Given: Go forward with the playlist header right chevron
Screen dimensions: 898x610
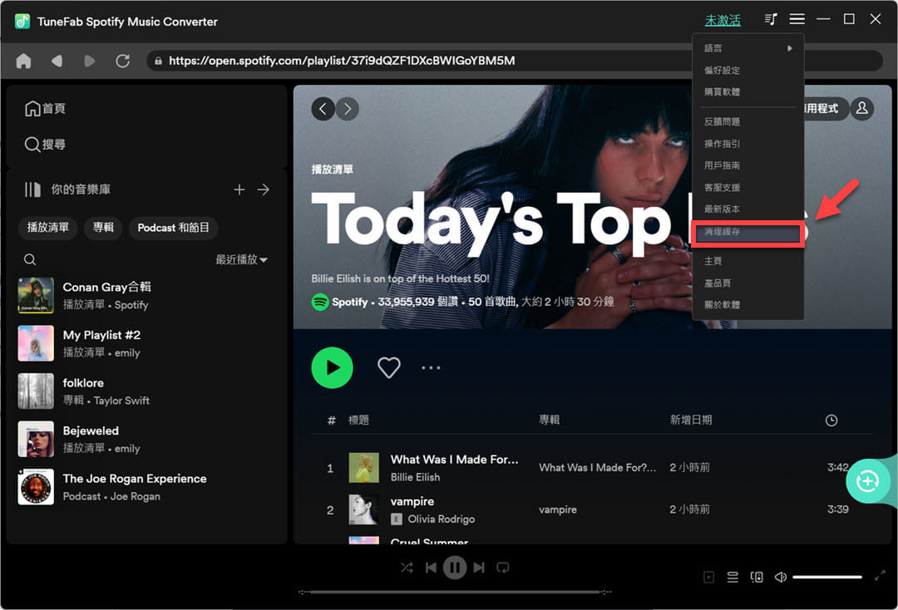Looking at the screenshot, I should pos(348,109).
